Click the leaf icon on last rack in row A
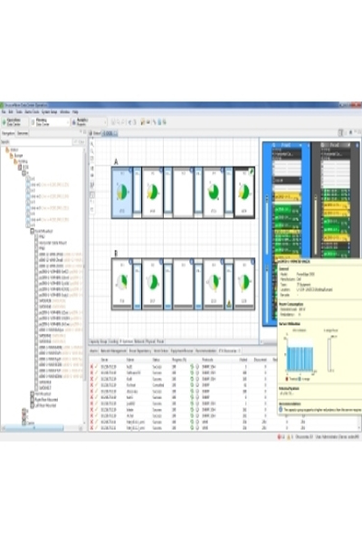This screenshot has width=362, height=543. click(x=252, y=171)
